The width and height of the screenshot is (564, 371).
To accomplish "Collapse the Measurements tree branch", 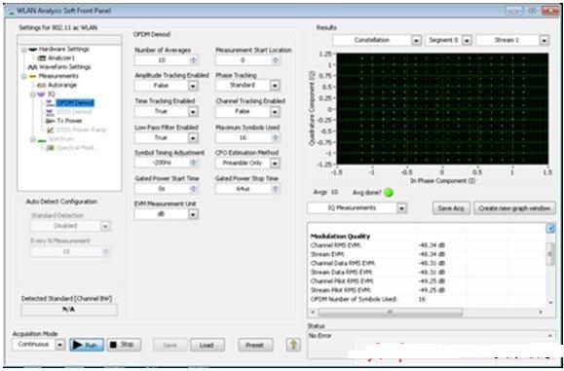I will [x=23, y=76].
